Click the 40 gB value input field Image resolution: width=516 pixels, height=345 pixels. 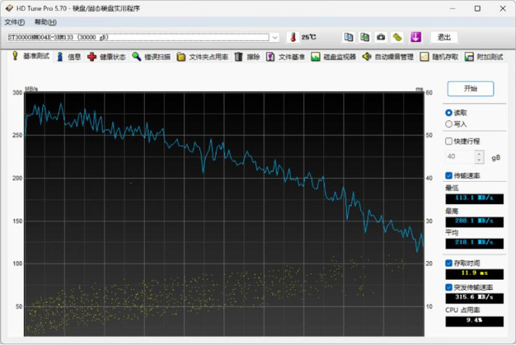pos(459,156)
